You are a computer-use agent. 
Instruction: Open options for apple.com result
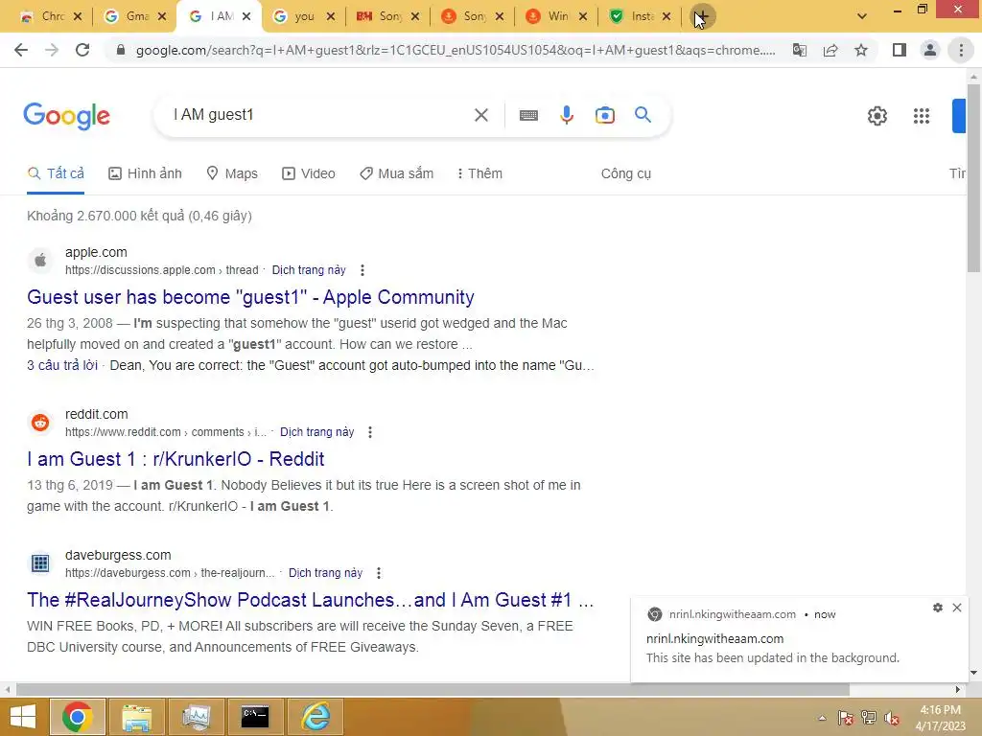click(362, 270)
